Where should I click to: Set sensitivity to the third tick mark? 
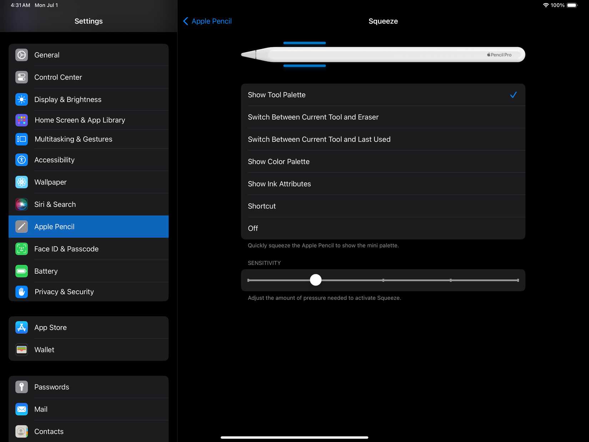tap(383, 280)
